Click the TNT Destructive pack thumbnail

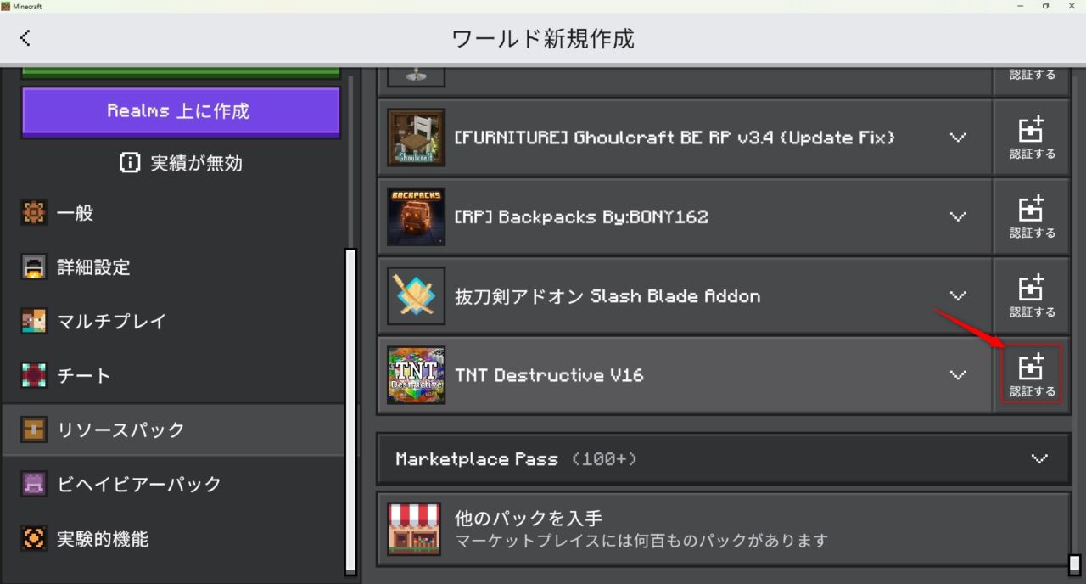(x=416, y=375)
